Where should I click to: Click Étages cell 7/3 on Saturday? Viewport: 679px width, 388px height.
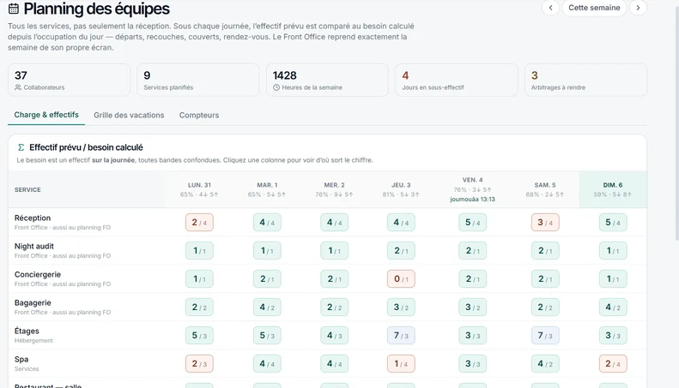(545, 335)
